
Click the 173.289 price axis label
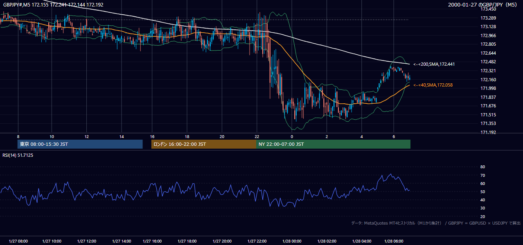(x=488, y=18)
